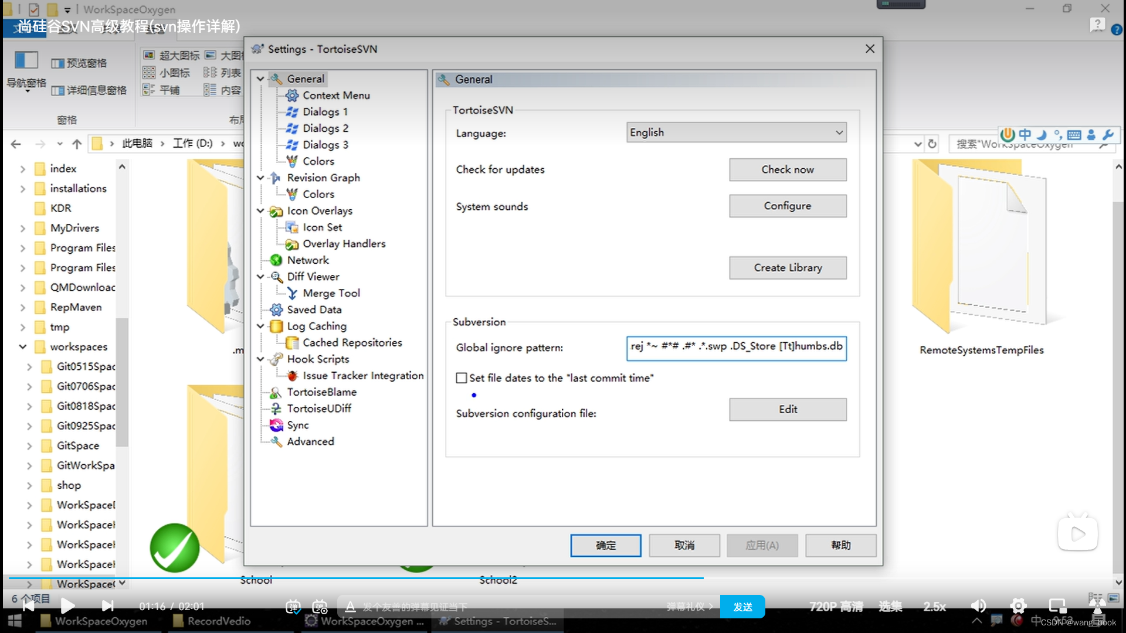
Task: Select Dialogs 2 settings page
Action: click(325, 128)
